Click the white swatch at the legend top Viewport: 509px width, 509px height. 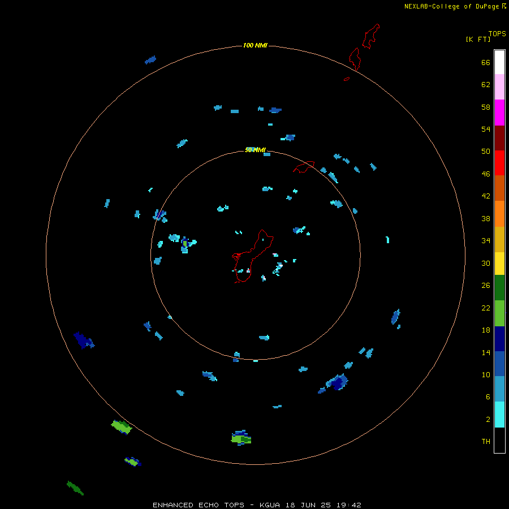[x=499, y=62]
